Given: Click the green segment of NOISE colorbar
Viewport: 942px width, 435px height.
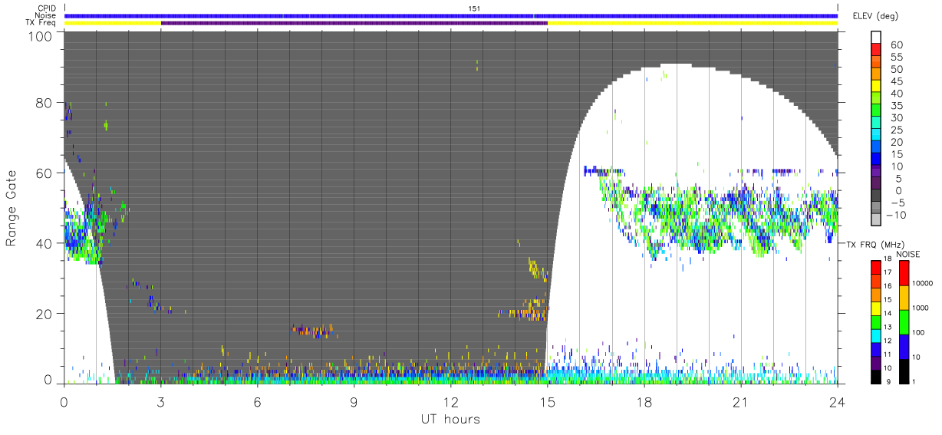Looking at the screenshot, I should click(904, 322).
